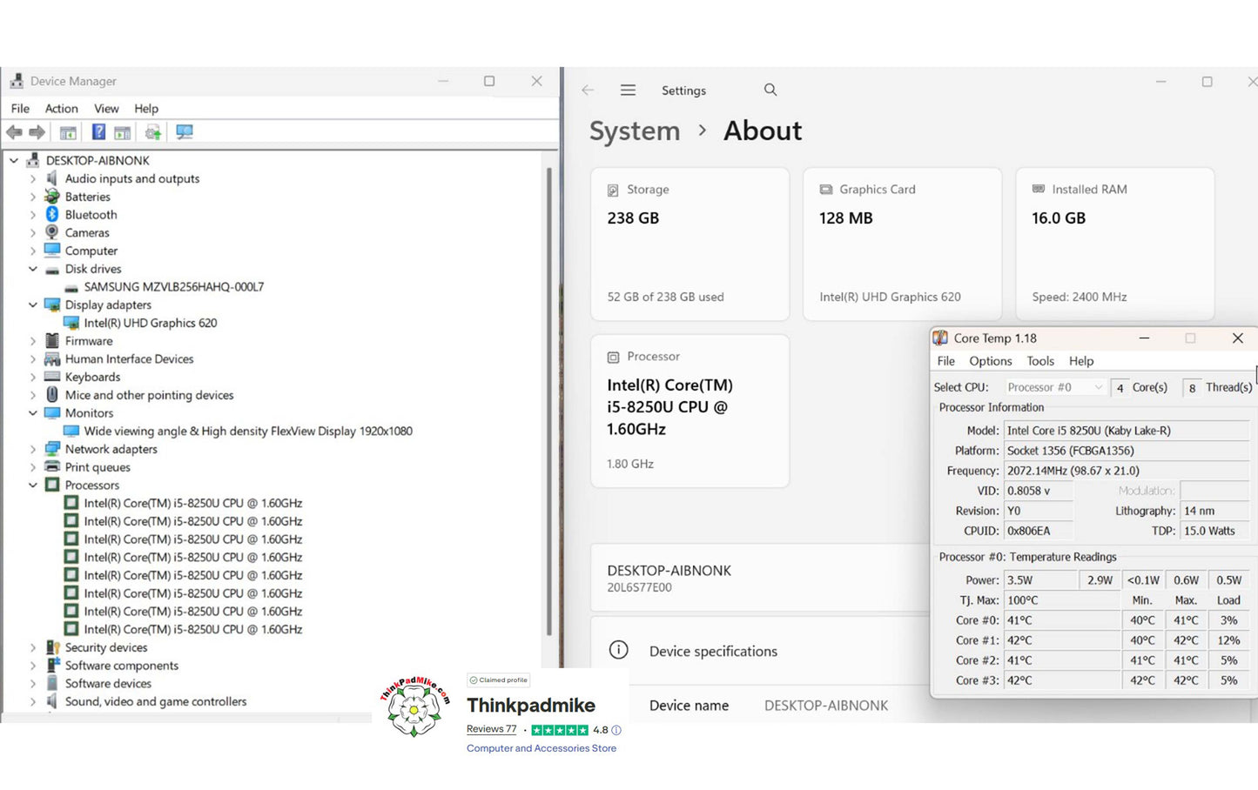Open the Options menu in Core Temp
This screenshot has width=1258, height=790.
tap(990, 361)
